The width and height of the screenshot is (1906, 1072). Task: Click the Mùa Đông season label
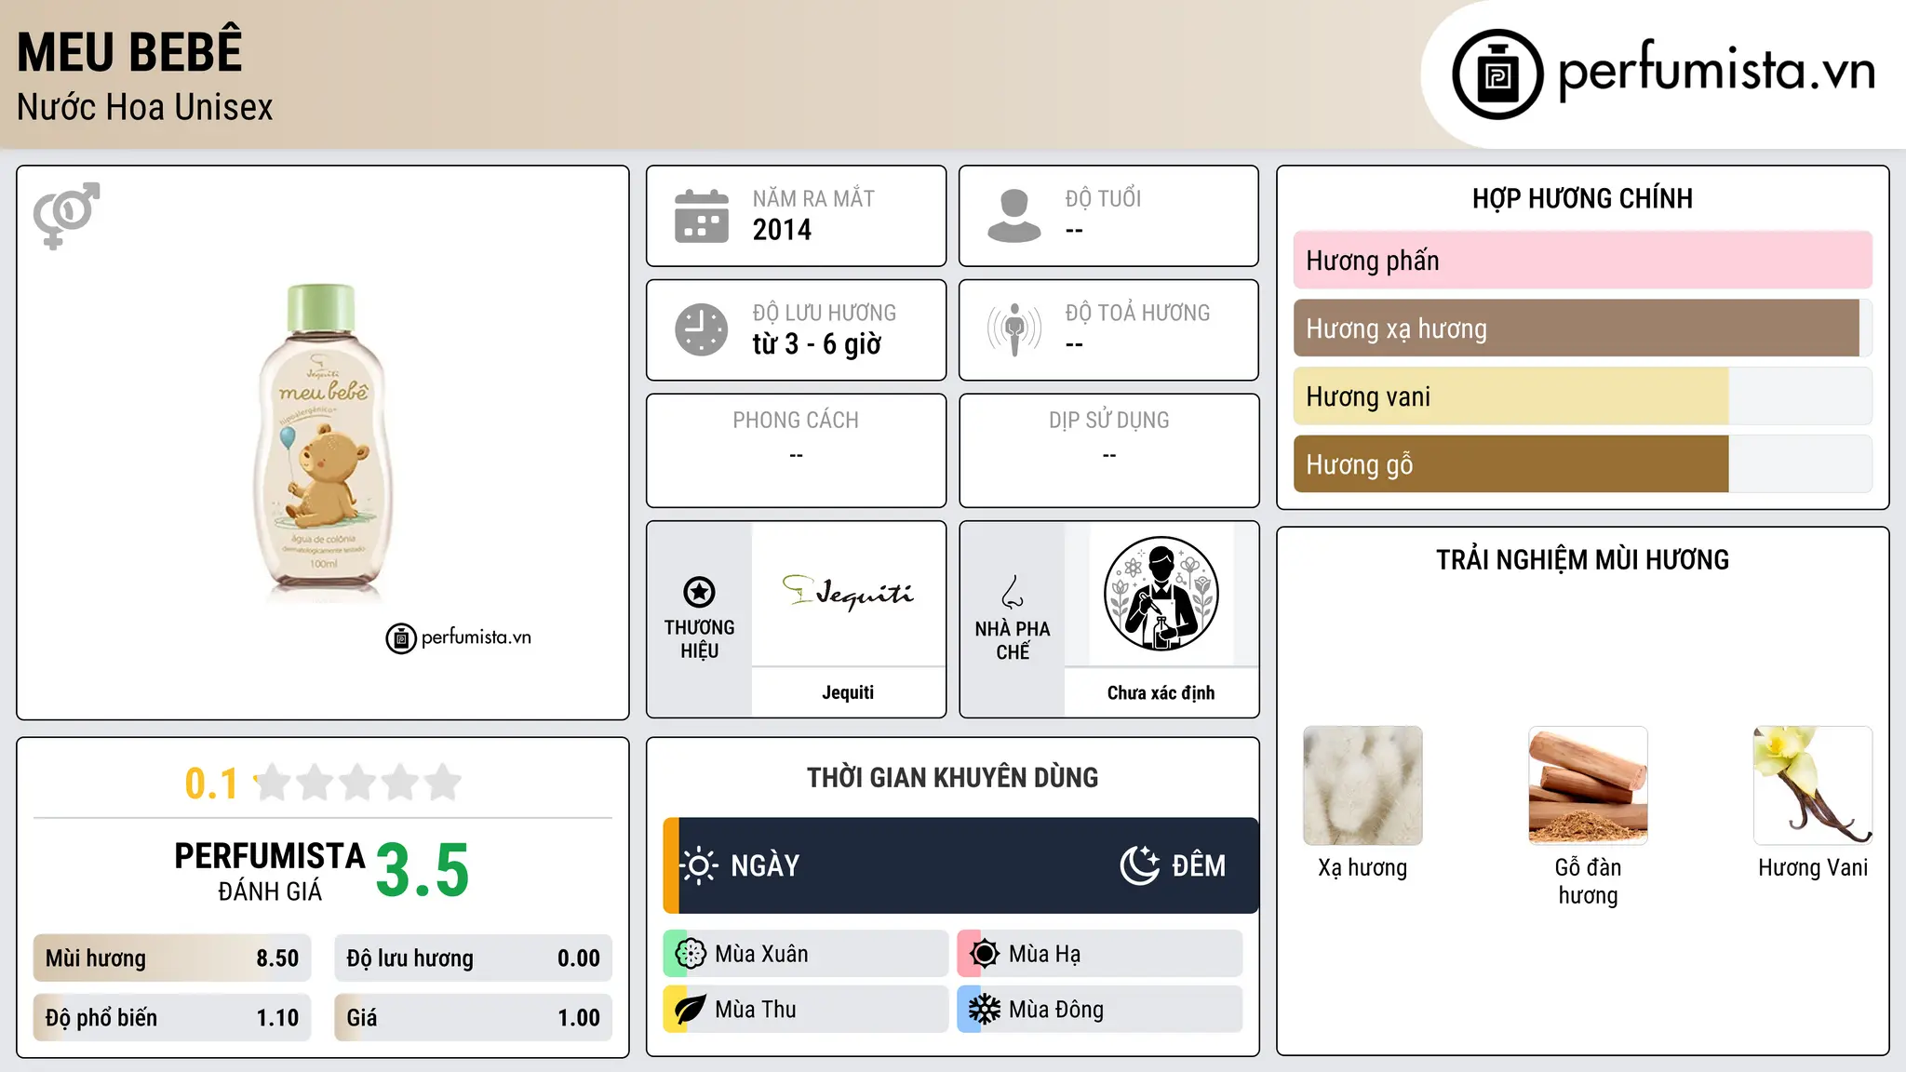pos(1056,1010)
